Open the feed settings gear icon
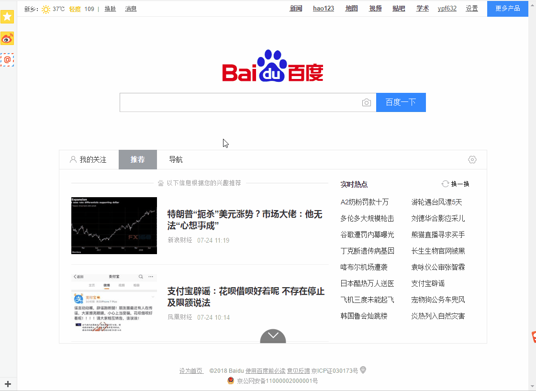This screenshot has width=536, height=391. 472,160
